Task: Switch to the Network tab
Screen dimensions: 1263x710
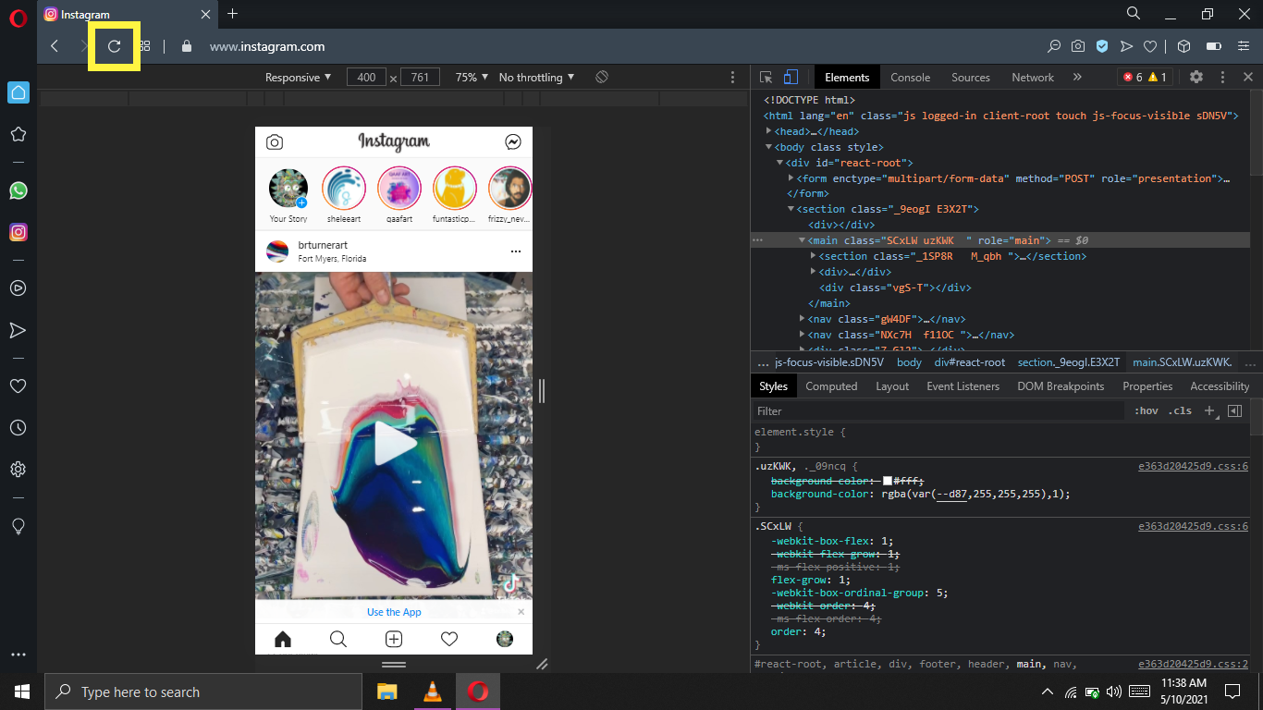Action: click(1033, 78)
